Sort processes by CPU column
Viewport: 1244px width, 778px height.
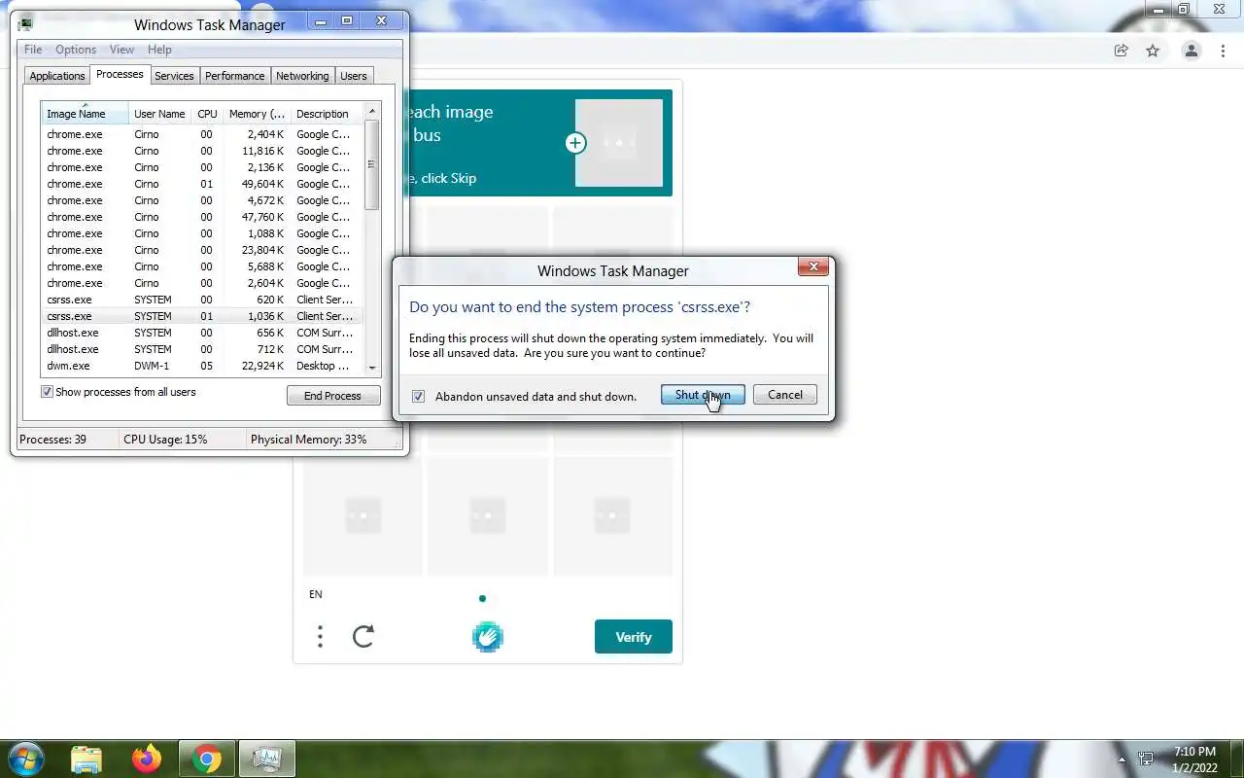[207, 114]
